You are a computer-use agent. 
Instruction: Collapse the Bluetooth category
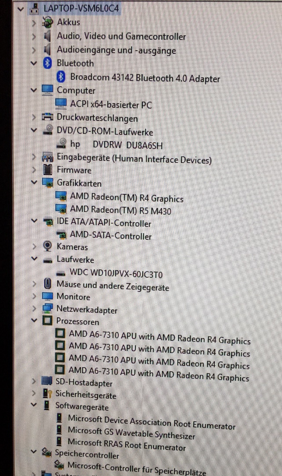coord(34,63)
